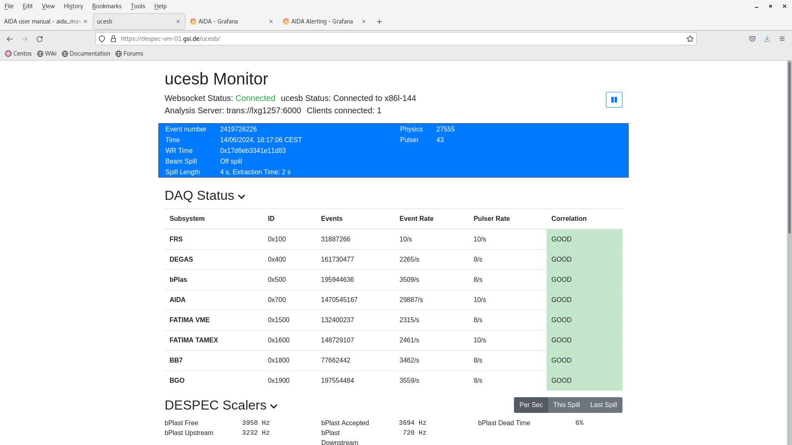Click the shield tracking protection icon

coord(102,39)
